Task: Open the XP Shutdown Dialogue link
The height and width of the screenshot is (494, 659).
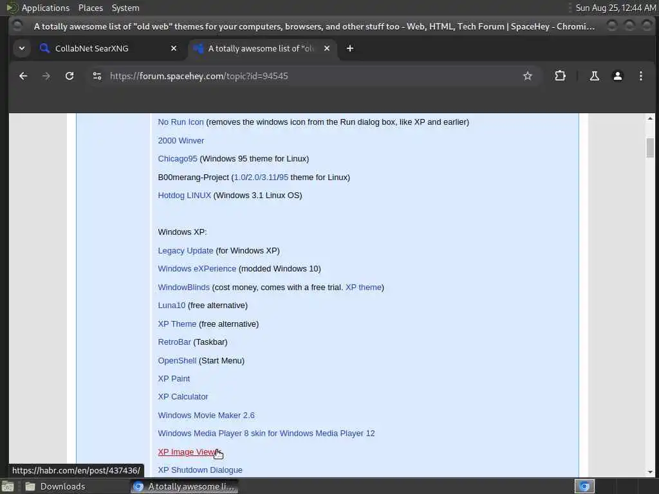Action: tap(200, 470)
